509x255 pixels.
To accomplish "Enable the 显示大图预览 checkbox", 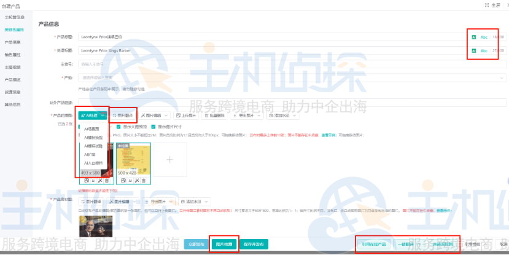I will pos(119,127).
